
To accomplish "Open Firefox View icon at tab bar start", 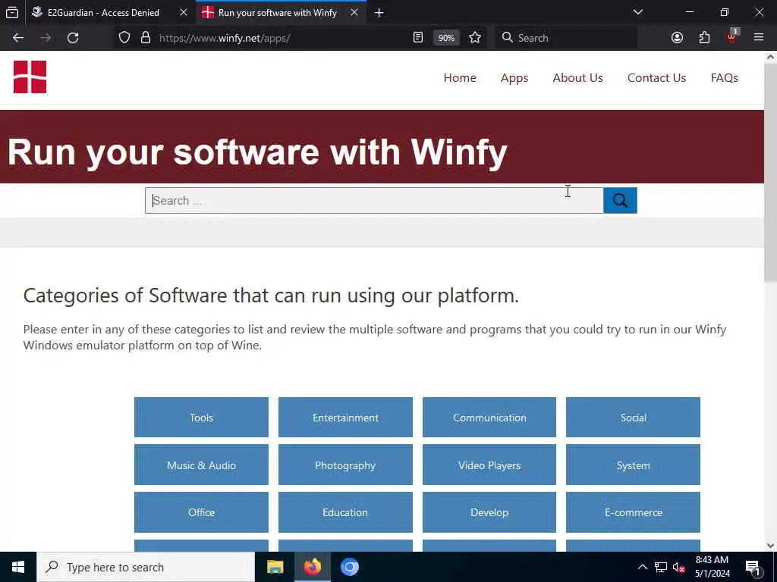I will tap(12, 13).
